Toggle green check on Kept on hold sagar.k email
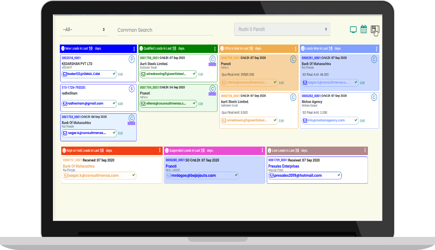This screenshot has width=435, height=250. (x=134, y=175)
